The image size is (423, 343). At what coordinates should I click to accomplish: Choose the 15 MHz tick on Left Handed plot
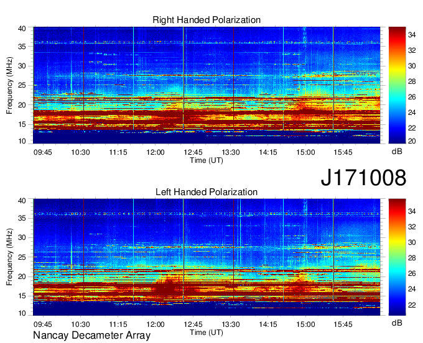pos(22,296)
